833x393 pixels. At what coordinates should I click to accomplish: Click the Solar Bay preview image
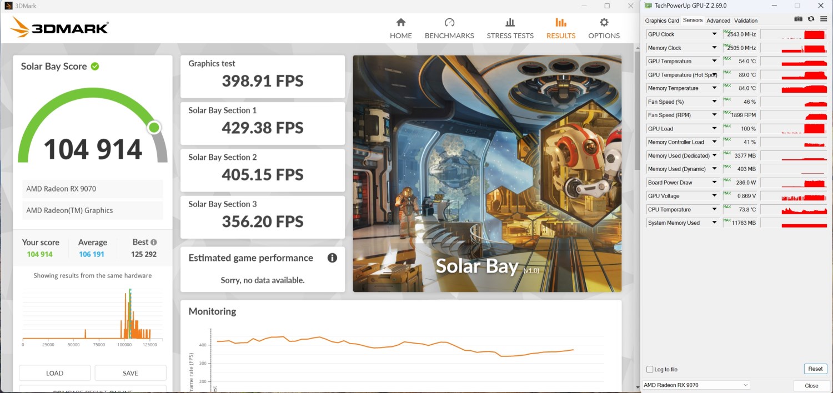[x=487, y=173]
